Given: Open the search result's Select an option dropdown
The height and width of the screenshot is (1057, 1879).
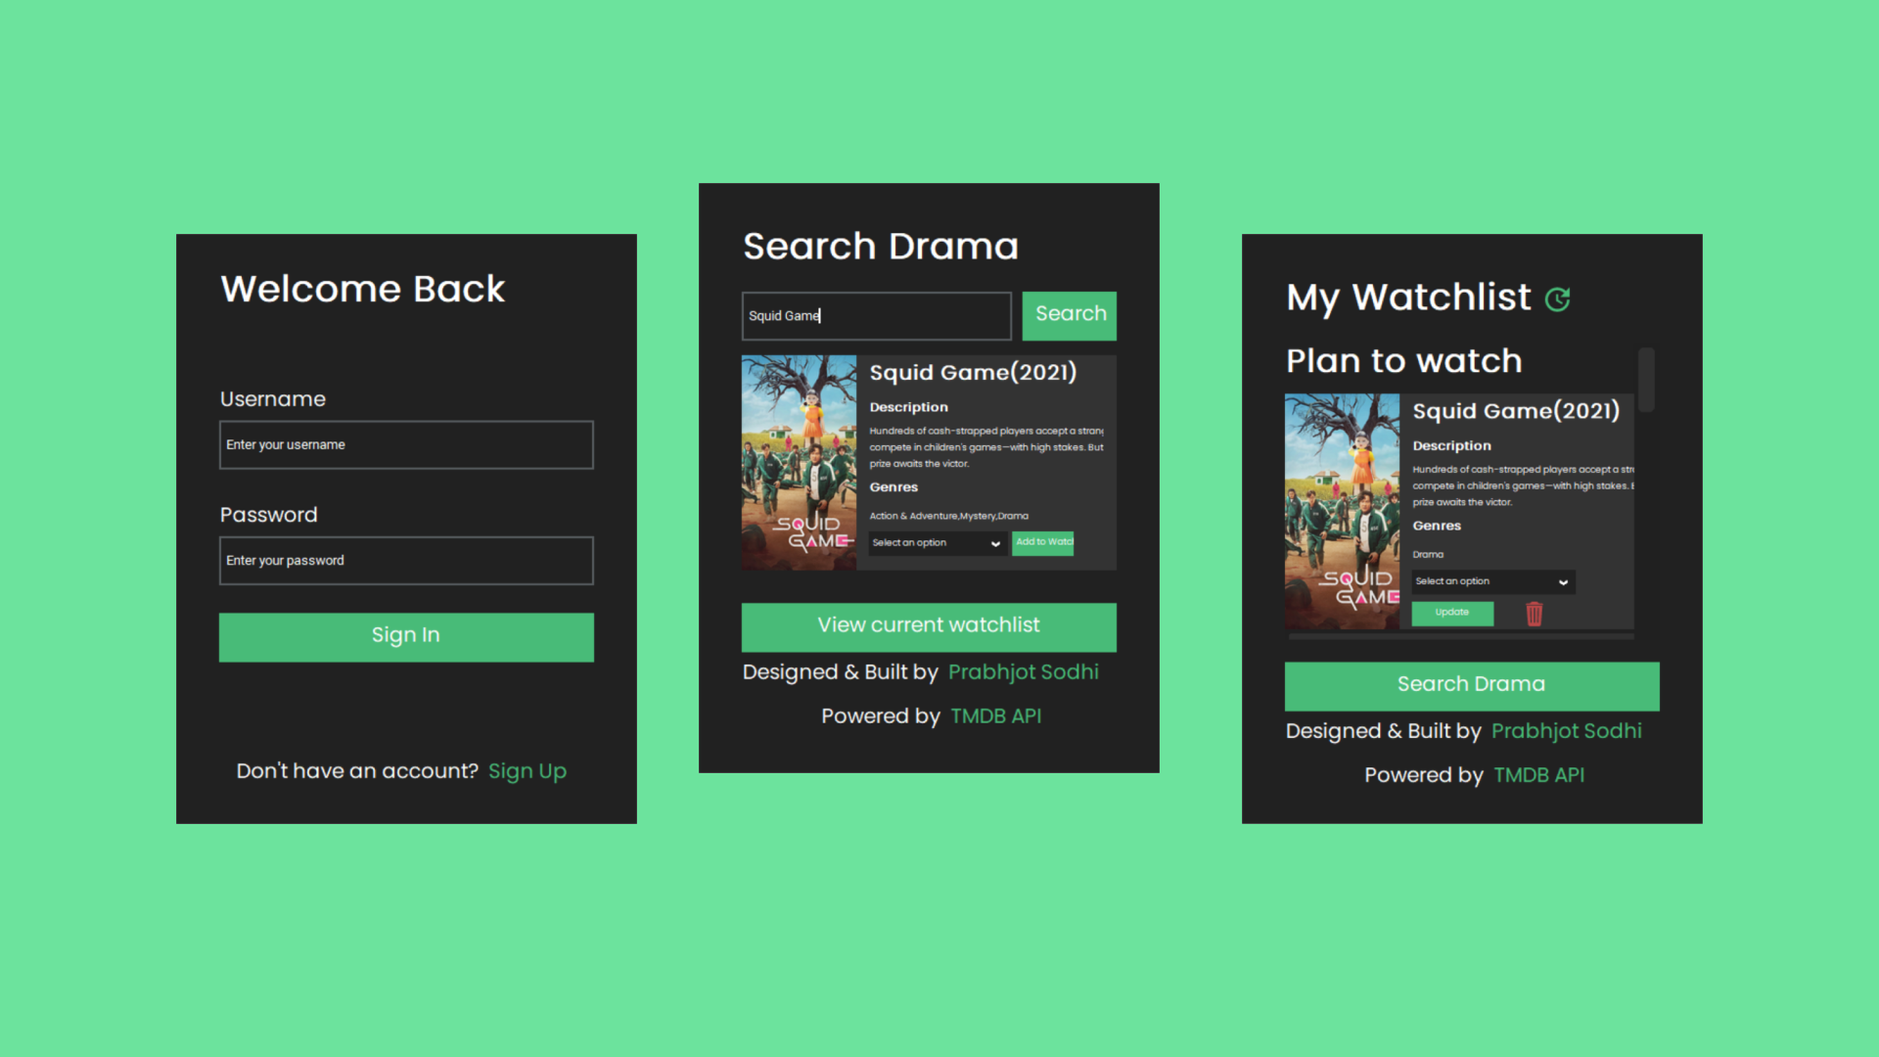Looking at the screenshot, I should (x=937, y=543).
